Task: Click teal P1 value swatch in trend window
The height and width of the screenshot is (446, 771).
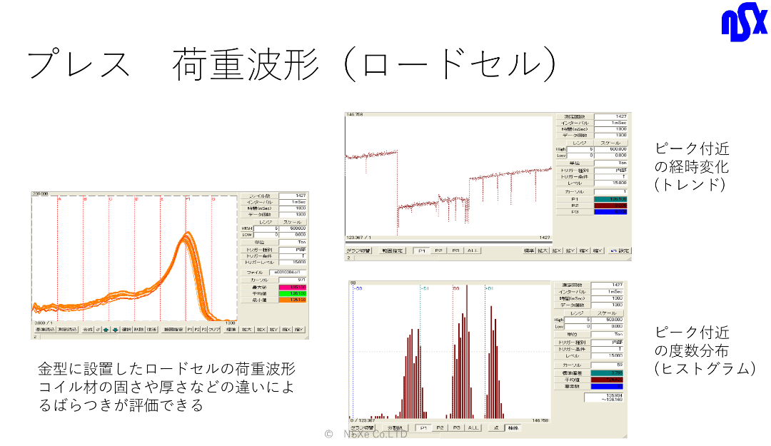Action: point(610,199)
